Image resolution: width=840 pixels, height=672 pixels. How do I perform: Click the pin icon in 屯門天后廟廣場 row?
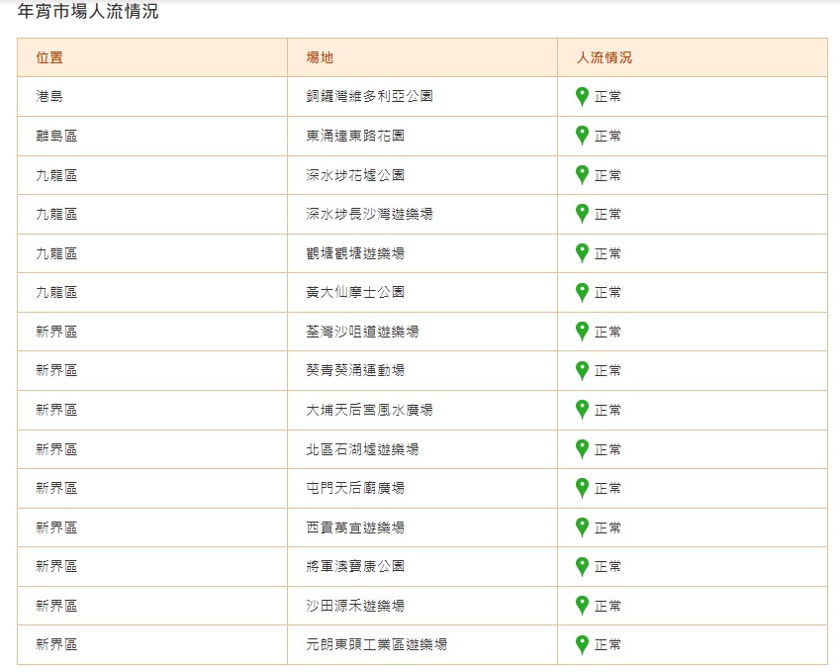(x=583, y=488)
